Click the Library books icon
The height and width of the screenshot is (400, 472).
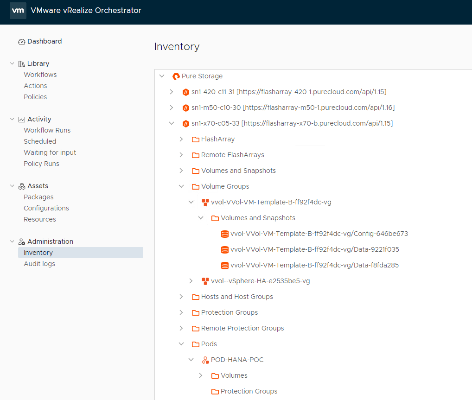pyautogui.click(x=22, y=64)
